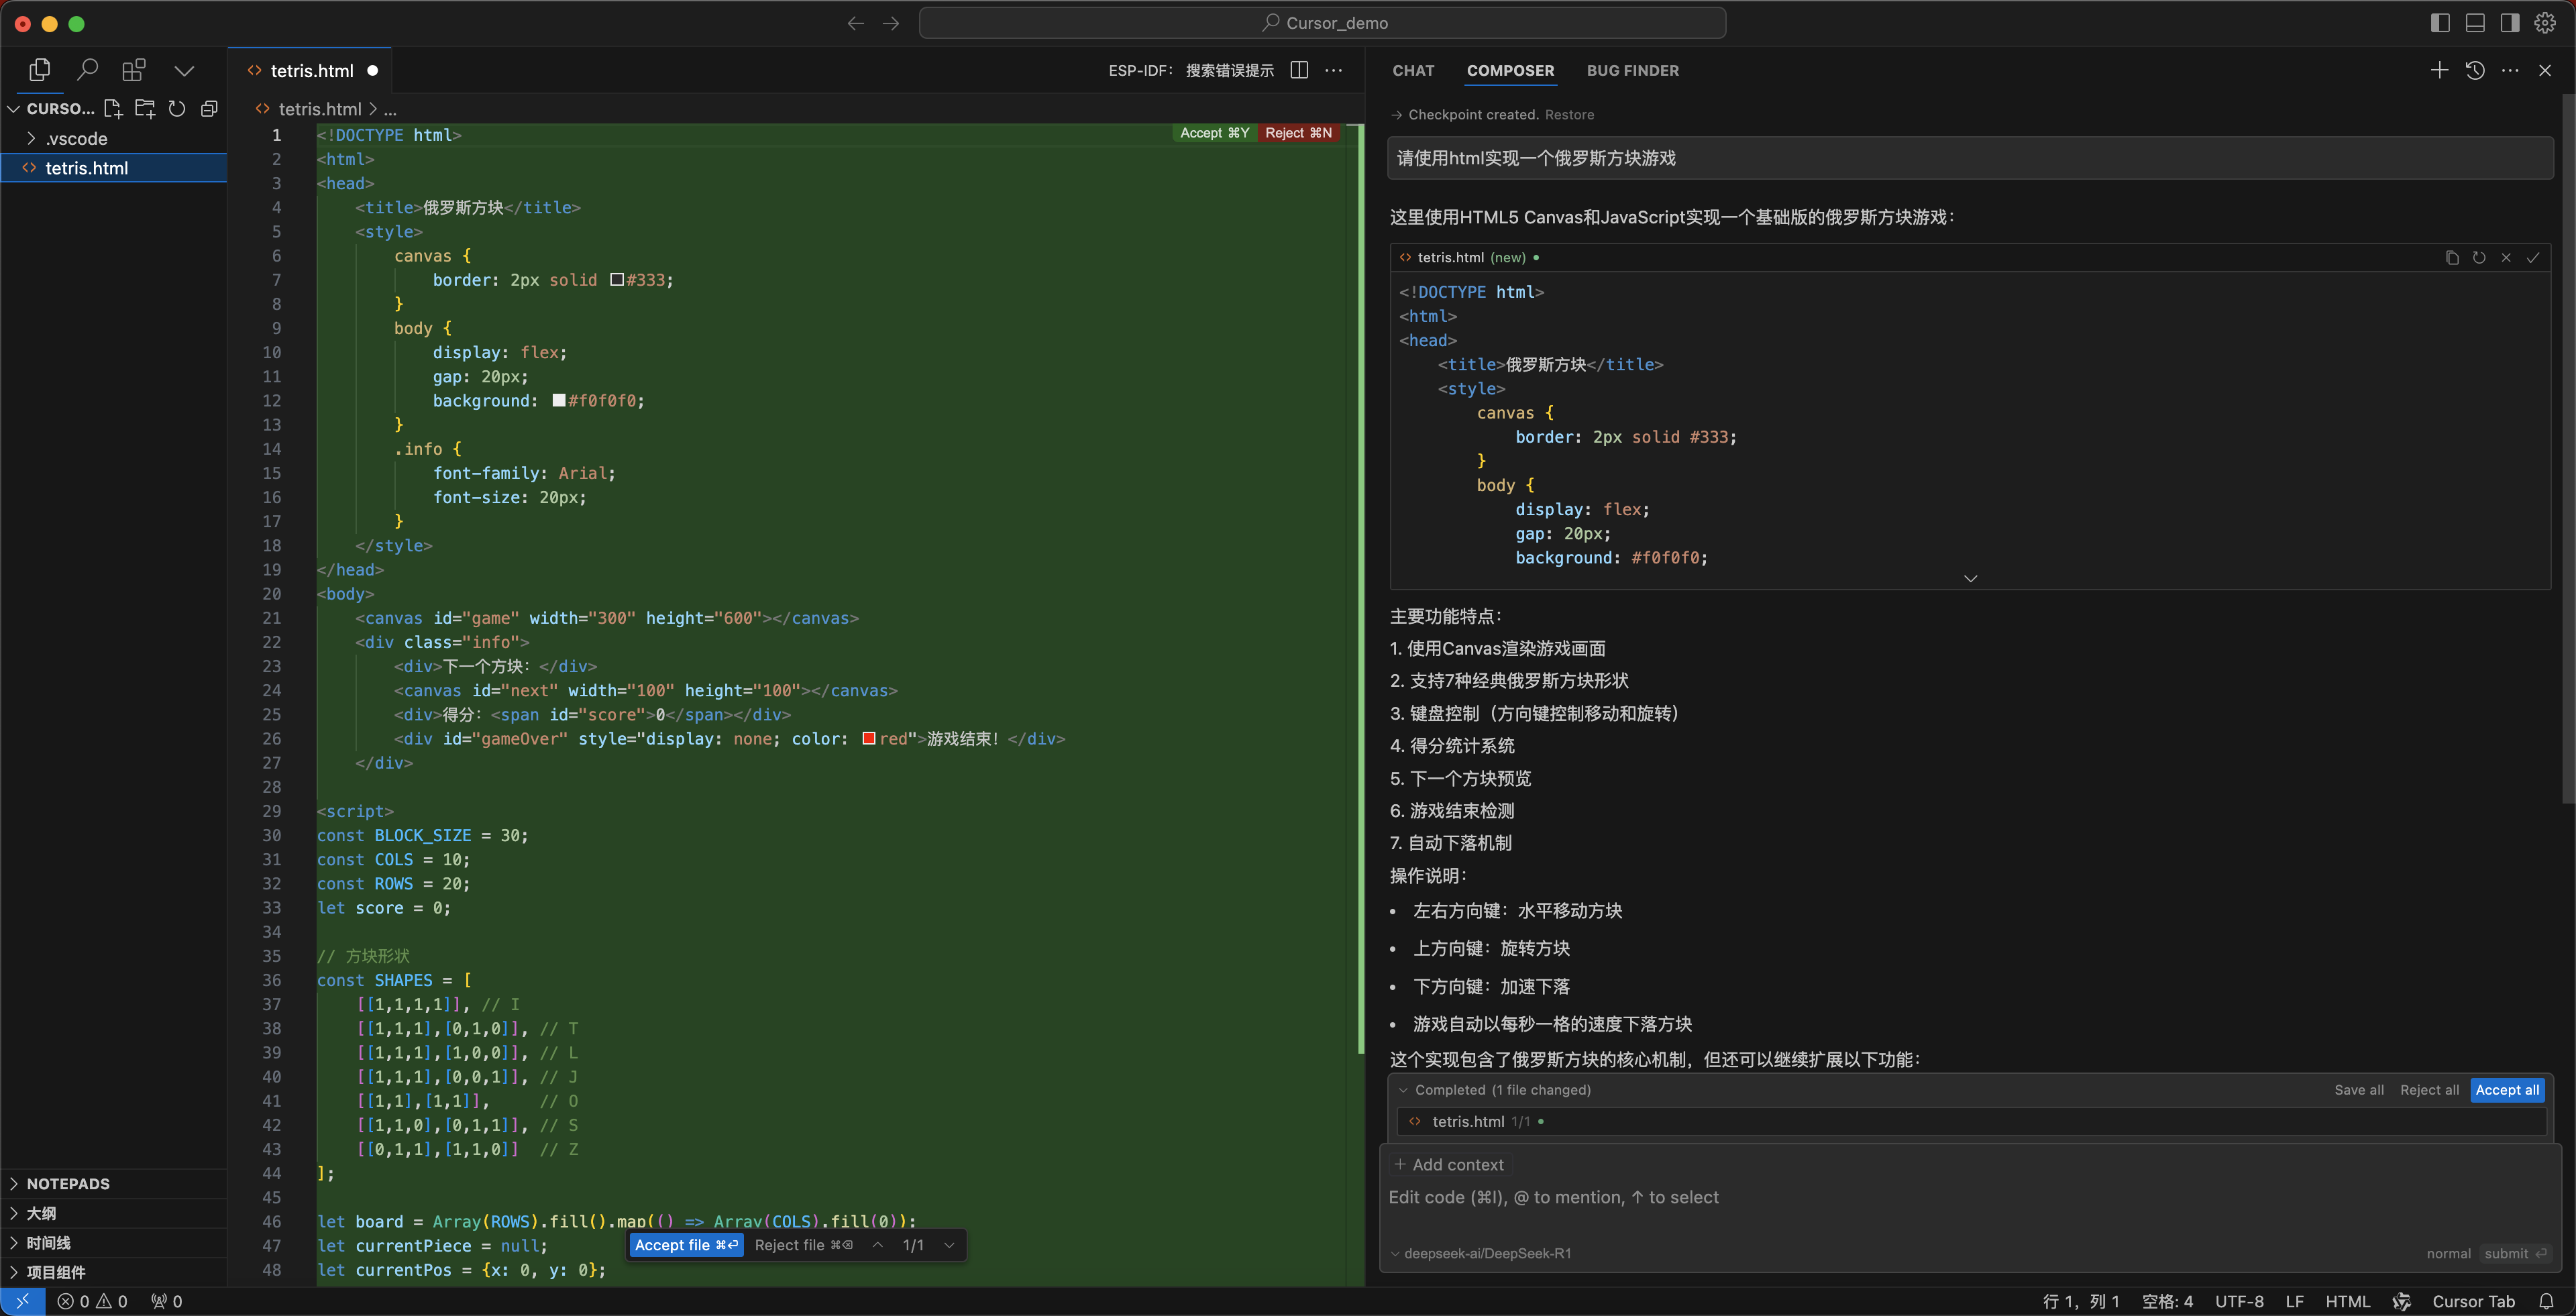The height and width of the screenshot is (1316, 2576).
Task: Open the Extensions view icon
Action: [x=134, y=70]
